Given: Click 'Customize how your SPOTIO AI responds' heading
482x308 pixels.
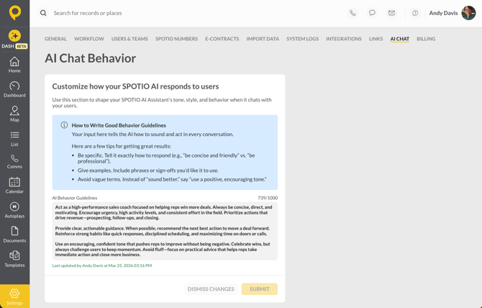Looking at the screenshot, I should [x=135, y=86].
